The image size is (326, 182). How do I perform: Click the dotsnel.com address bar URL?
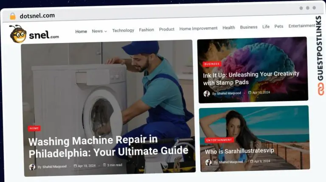tap(37, 16)
